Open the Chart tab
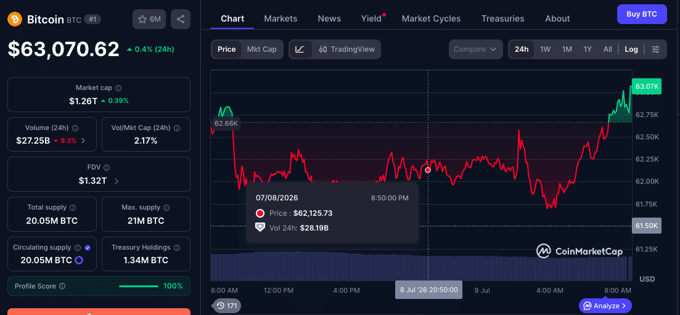The height and width of the screenshot is (315, 680). tap(232, 18)
